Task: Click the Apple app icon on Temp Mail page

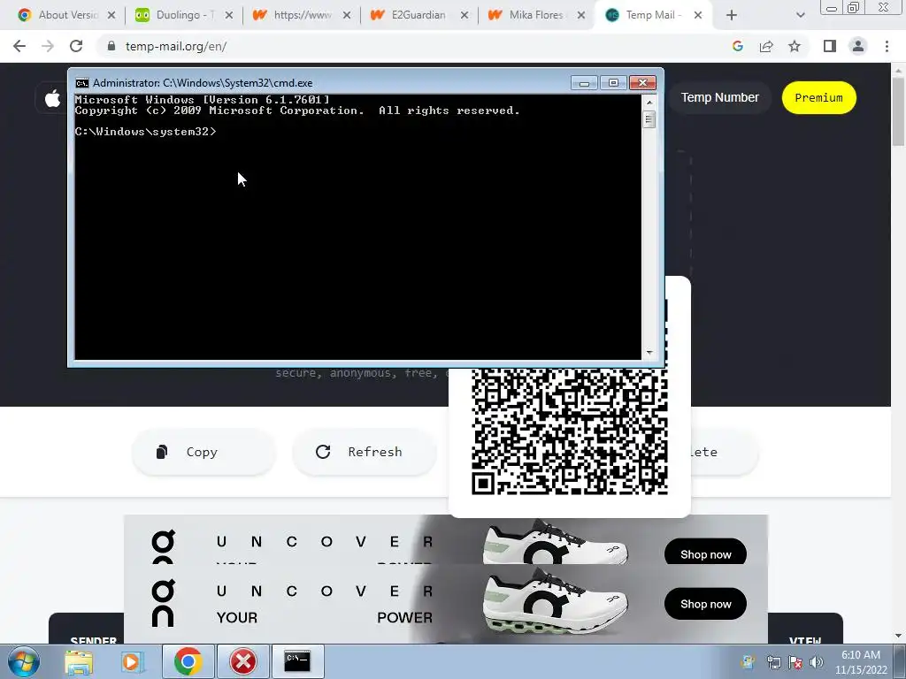Action: 52,98
